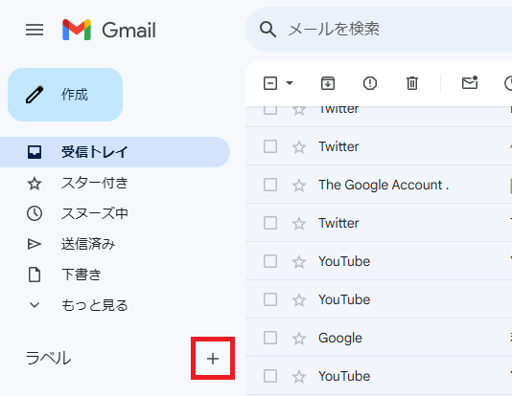512x396 pixels.
Task: Star The Google Account email
Action: (x=299, y=186)
